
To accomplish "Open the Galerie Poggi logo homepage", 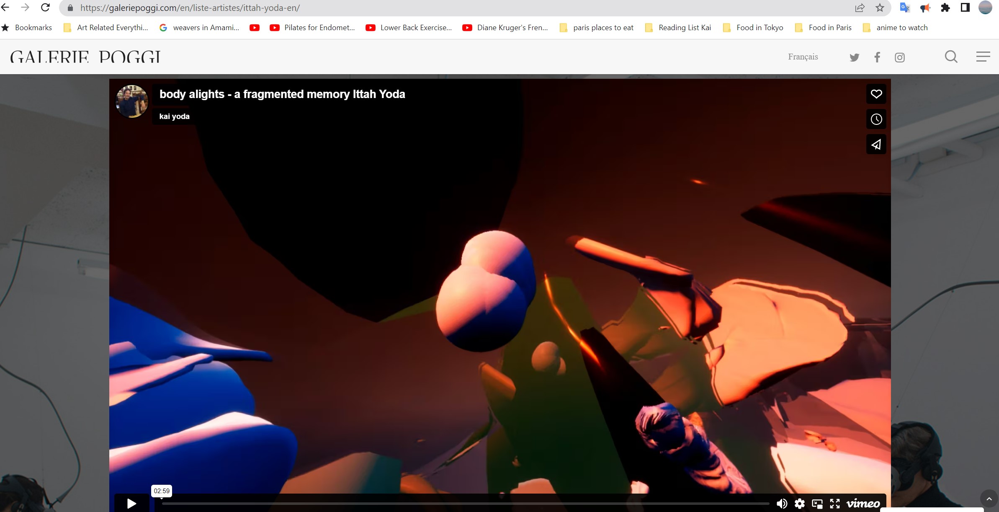I will coord(85,57).
